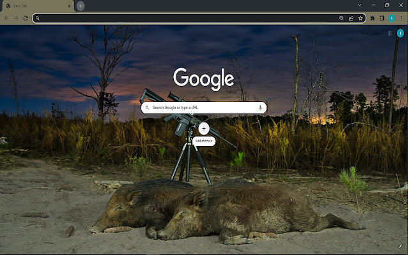
Task: Minimize the Chrome window
Action: pyautogui.click(x=373, y=5)
